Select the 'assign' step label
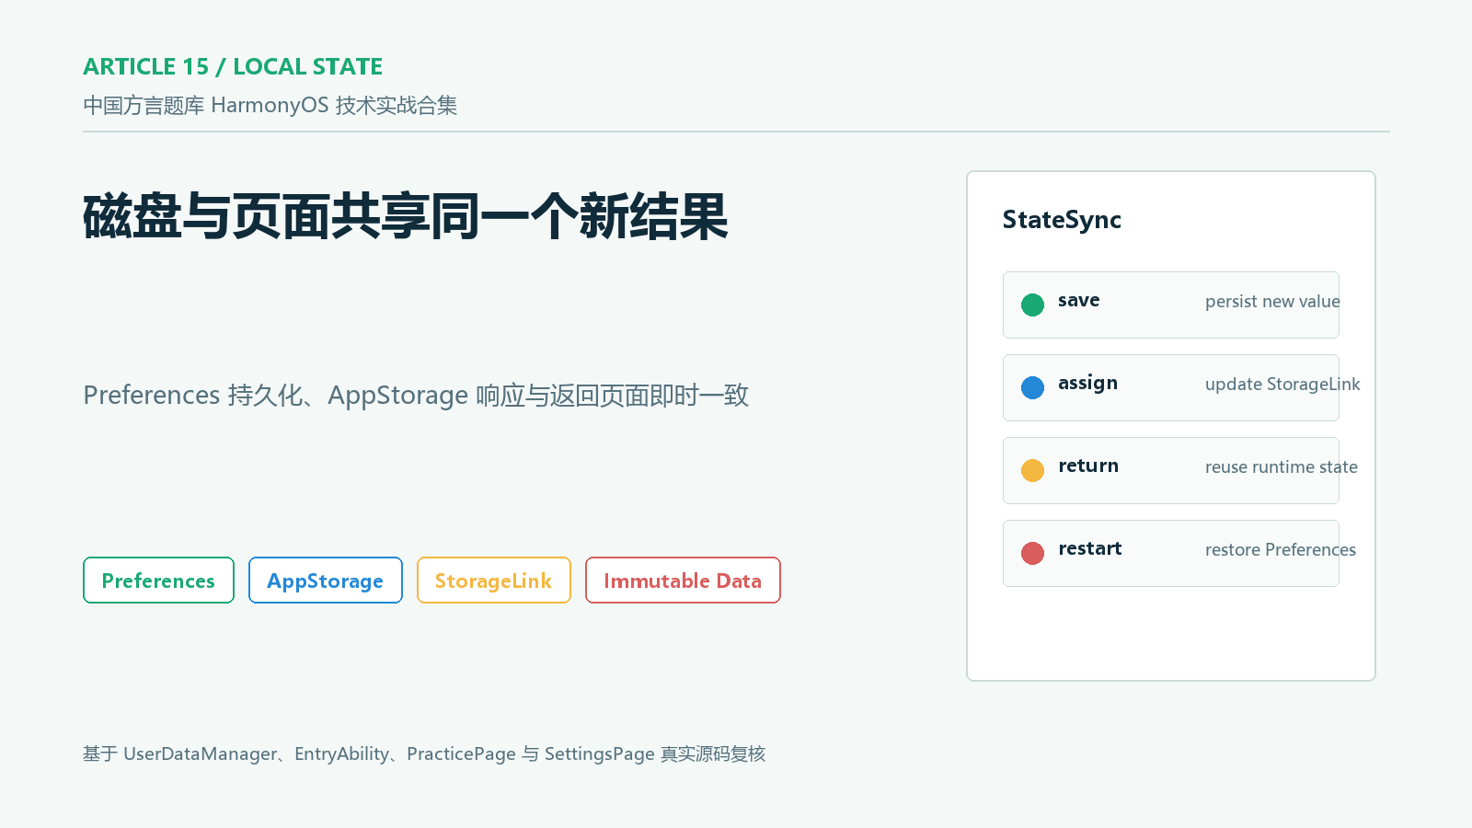The height and width of the screenshot is (828, 1472). (1087, 384)
